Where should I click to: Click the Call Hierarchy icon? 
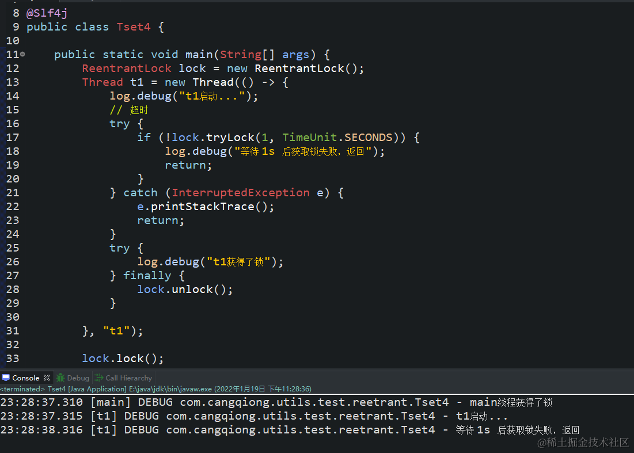pyautogui.click(x=99, y=378)
